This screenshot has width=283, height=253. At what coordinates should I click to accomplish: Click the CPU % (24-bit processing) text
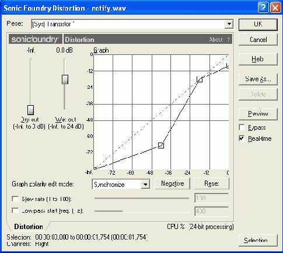pos(200,227)
